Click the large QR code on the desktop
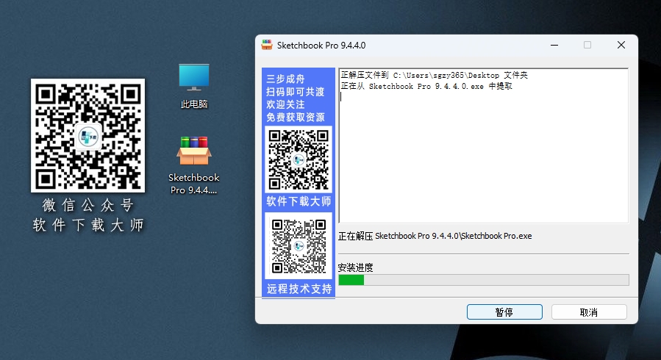 point(87,136)
